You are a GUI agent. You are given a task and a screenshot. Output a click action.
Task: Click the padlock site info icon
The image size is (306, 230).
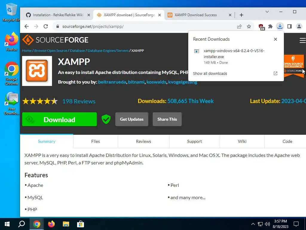pos(58,26)
